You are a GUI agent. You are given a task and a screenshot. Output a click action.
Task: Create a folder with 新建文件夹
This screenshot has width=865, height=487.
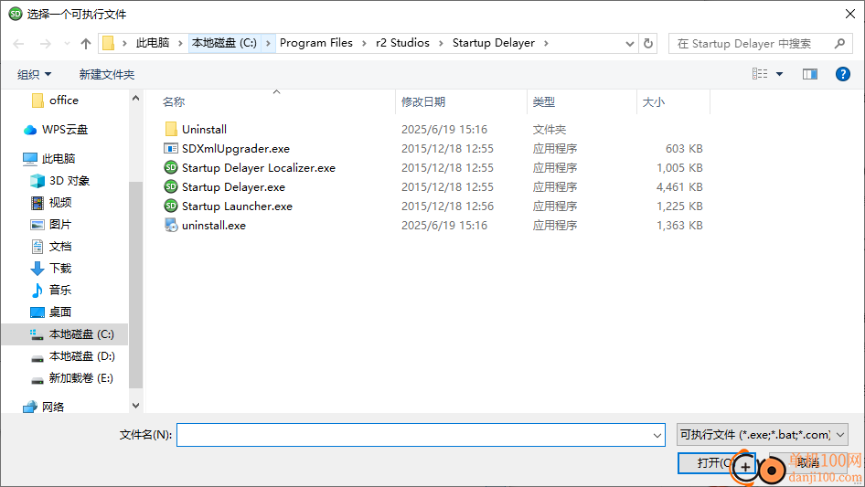tap(106, 74)
